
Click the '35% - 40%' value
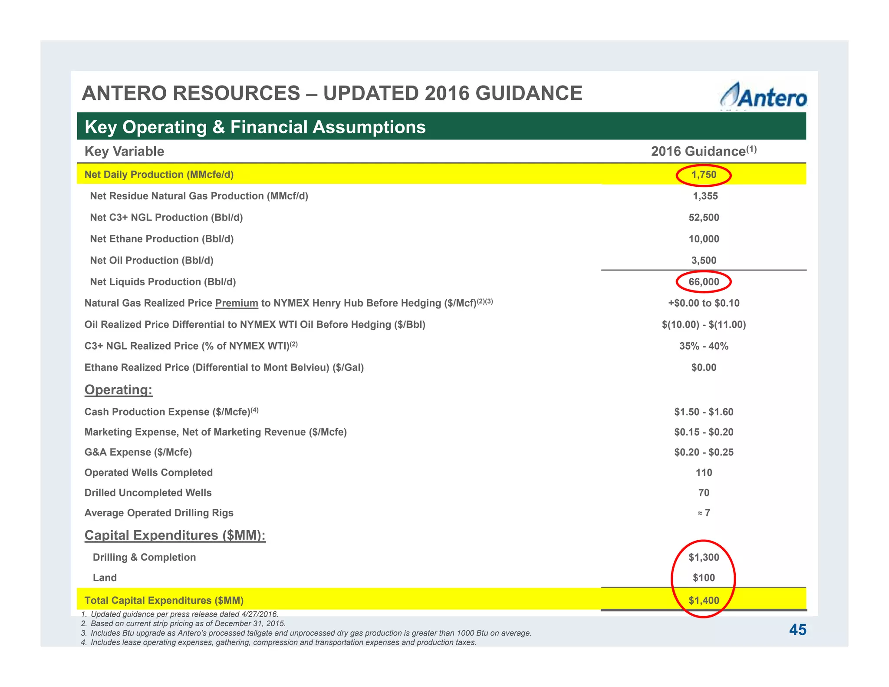(704, 346)
